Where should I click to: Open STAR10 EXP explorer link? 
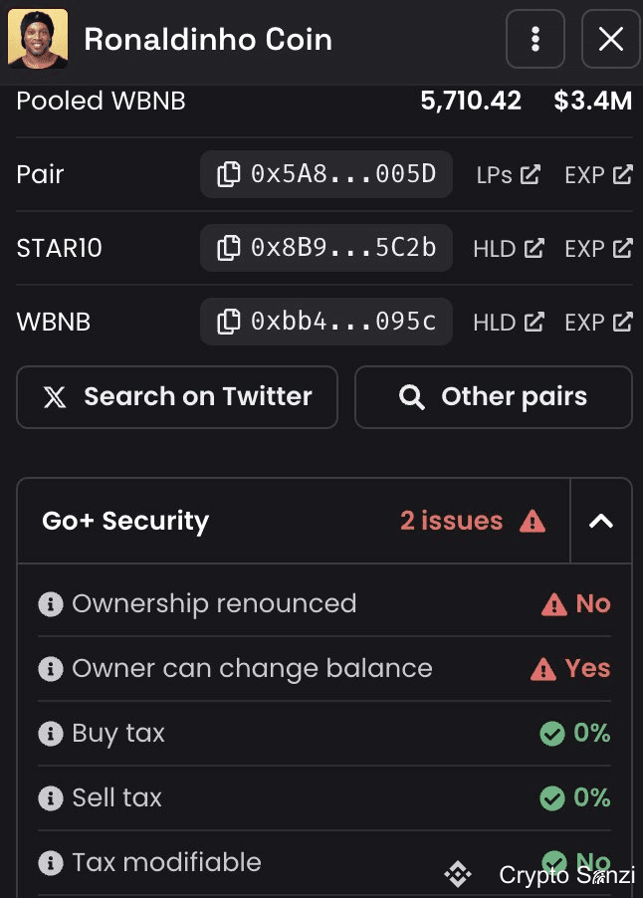(x=598, y=249)
